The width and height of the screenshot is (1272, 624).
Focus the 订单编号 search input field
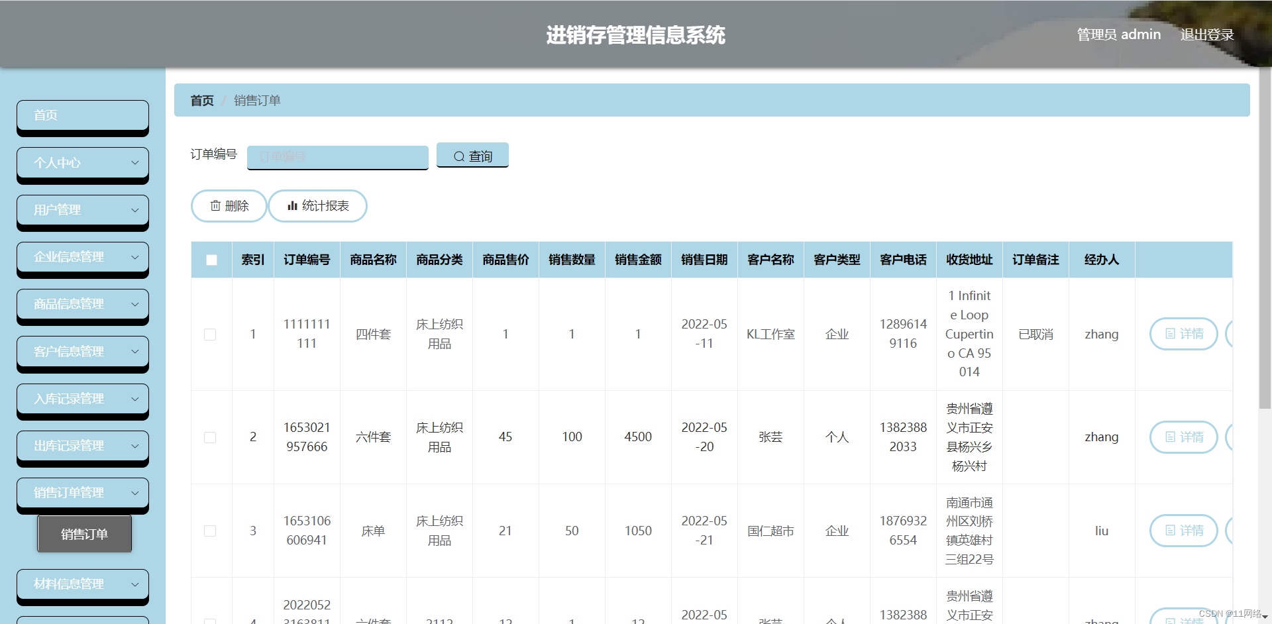(338, 157)
